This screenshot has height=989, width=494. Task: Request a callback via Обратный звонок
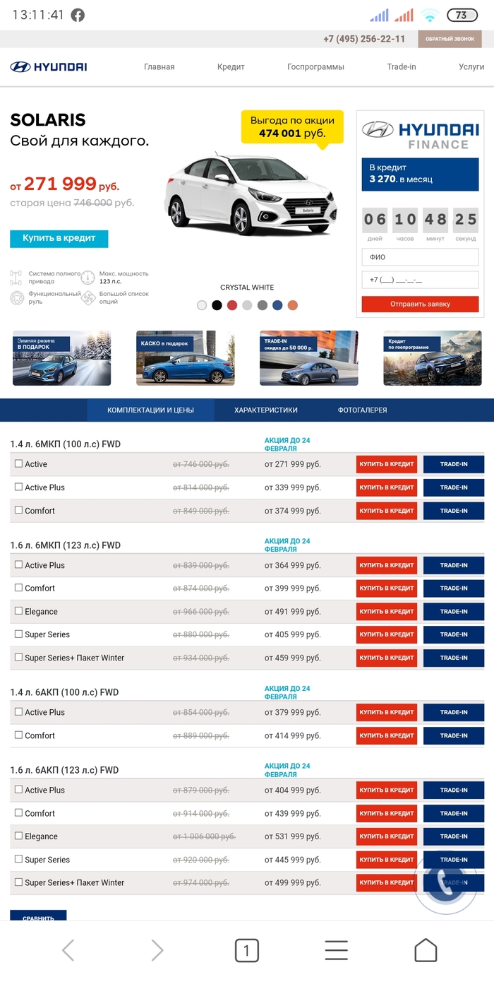[x=450, y=39]
